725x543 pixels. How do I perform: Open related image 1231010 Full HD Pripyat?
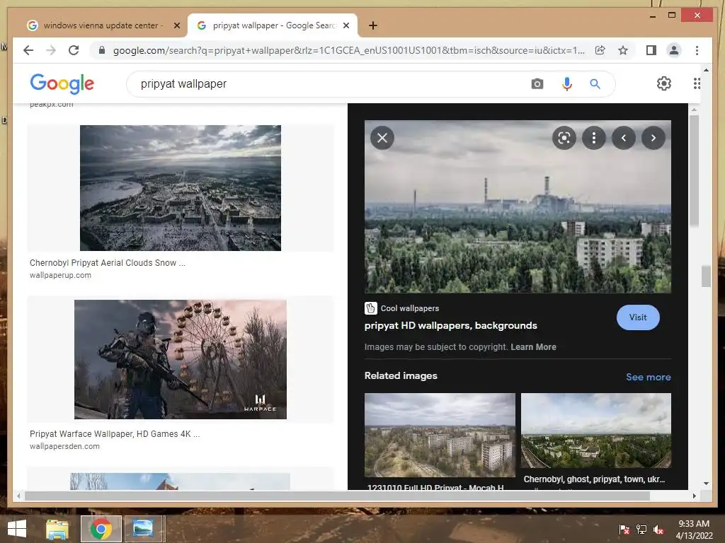click(x=440, y=435)
